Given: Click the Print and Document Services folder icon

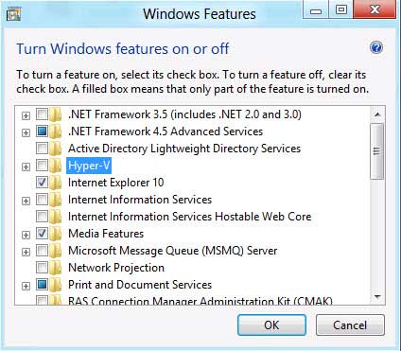Looking at the screenshot, I should coord(56,285).
